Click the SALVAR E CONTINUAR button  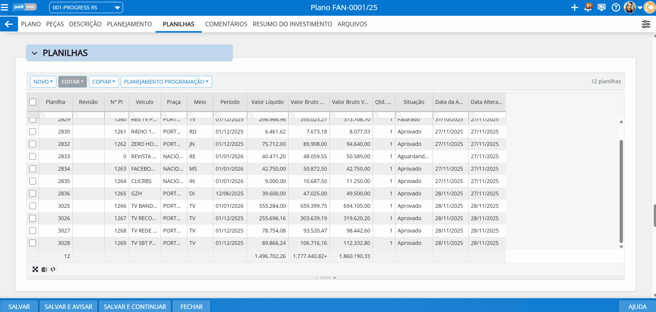135,306
